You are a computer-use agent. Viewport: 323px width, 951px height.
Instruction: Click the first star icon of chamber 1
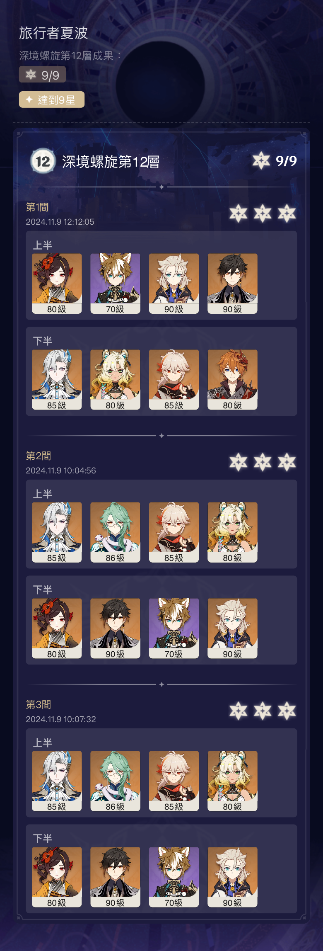click(x=239, y=213)
